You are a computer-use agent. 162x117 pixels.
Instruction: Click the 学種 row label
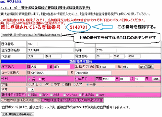tap(5, 84)
